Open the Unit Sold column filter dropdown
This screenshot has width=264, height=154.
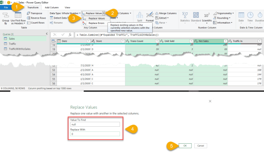tap(191, 41)
